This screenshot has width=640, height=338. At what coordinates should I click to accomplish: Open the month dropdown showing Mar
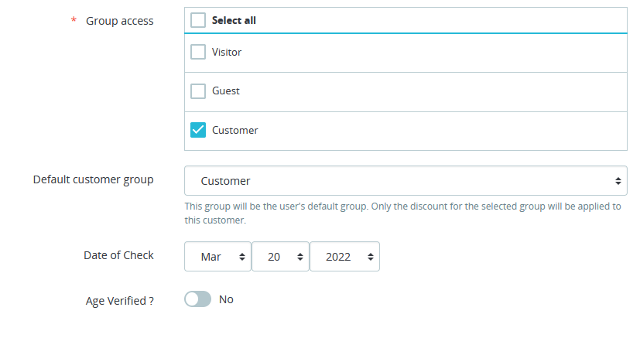(x=217, y=258)
